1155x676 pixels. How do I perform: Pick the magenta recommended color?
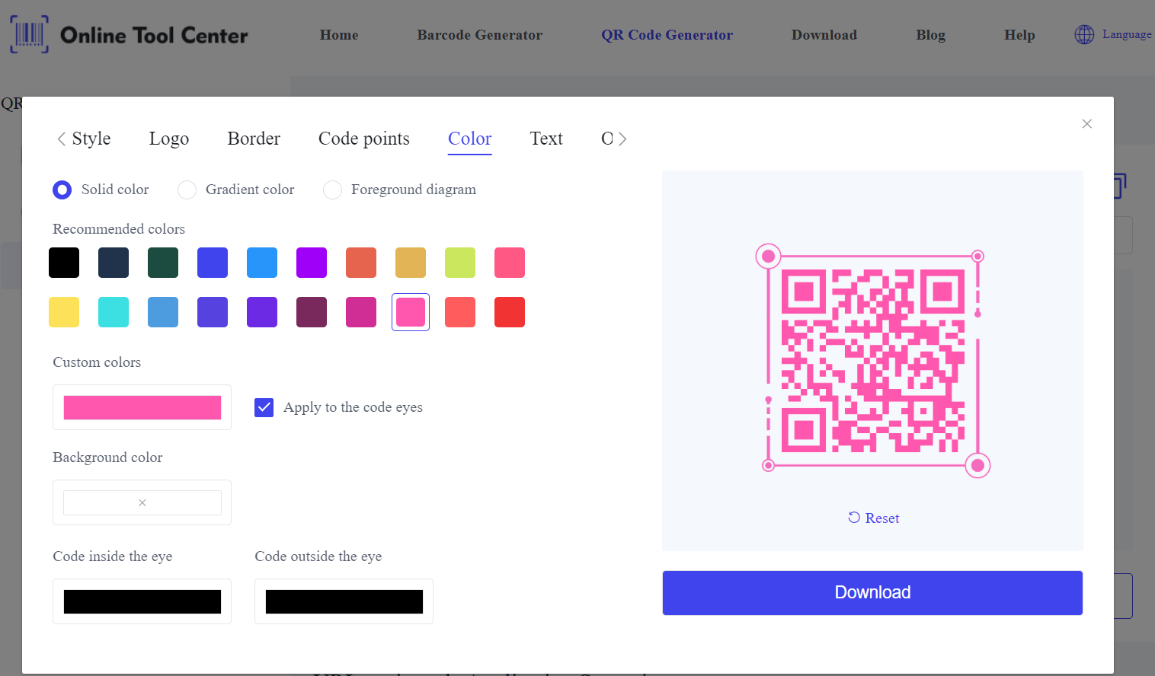(361, 312)
